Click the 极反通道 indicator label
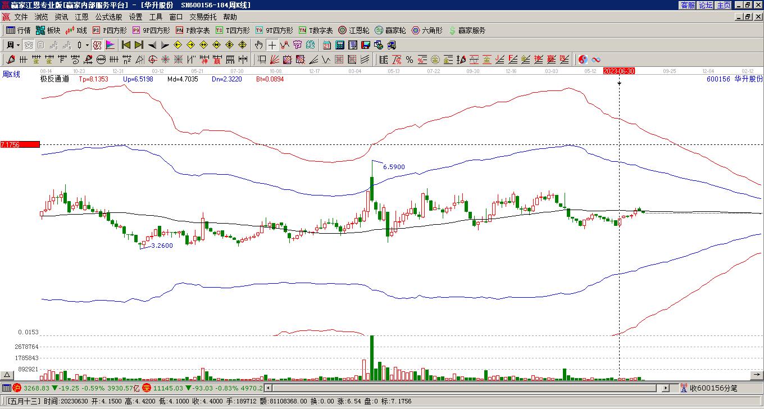 click(54, 79)
